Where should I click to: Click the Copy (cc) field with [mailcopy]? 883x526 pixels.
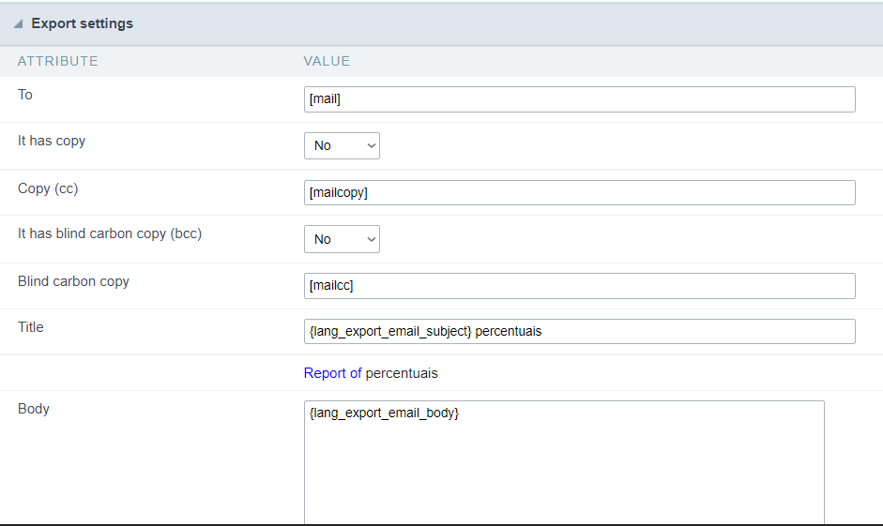(579, 192)
